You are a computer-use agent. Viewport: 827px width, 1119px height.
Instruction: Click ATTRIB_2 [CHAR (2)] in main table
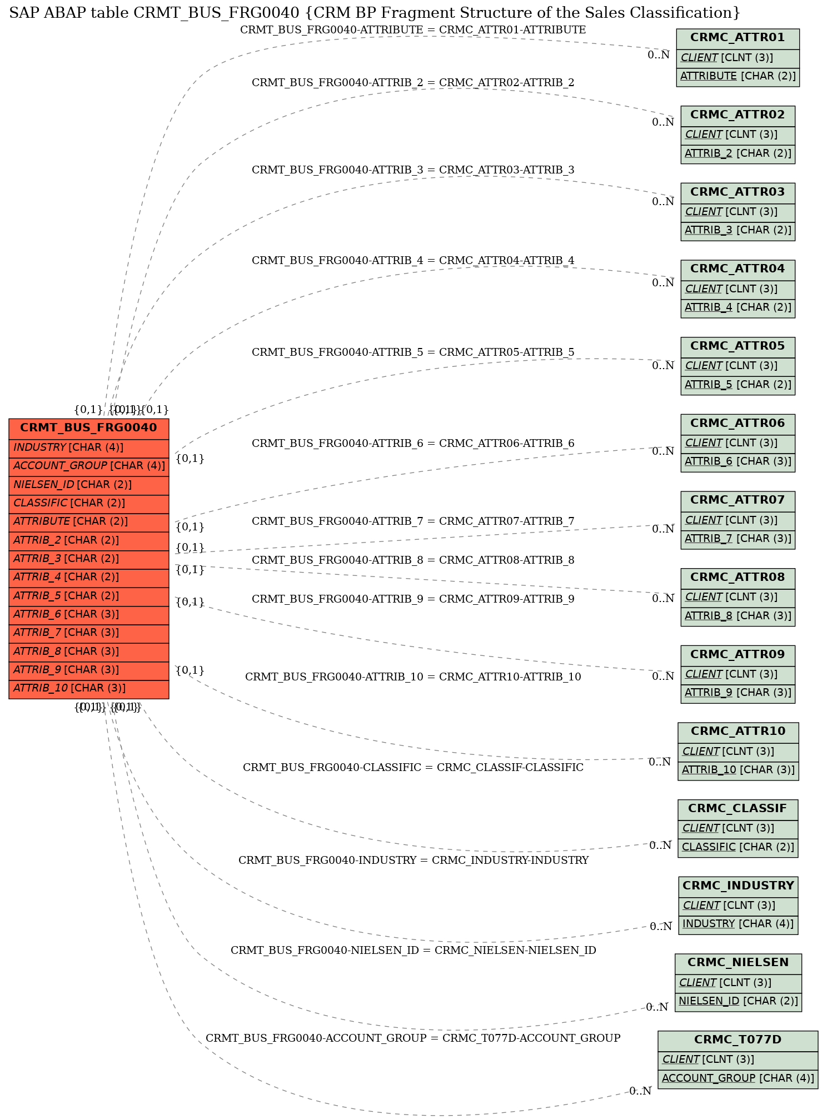(x=89, y=541)
